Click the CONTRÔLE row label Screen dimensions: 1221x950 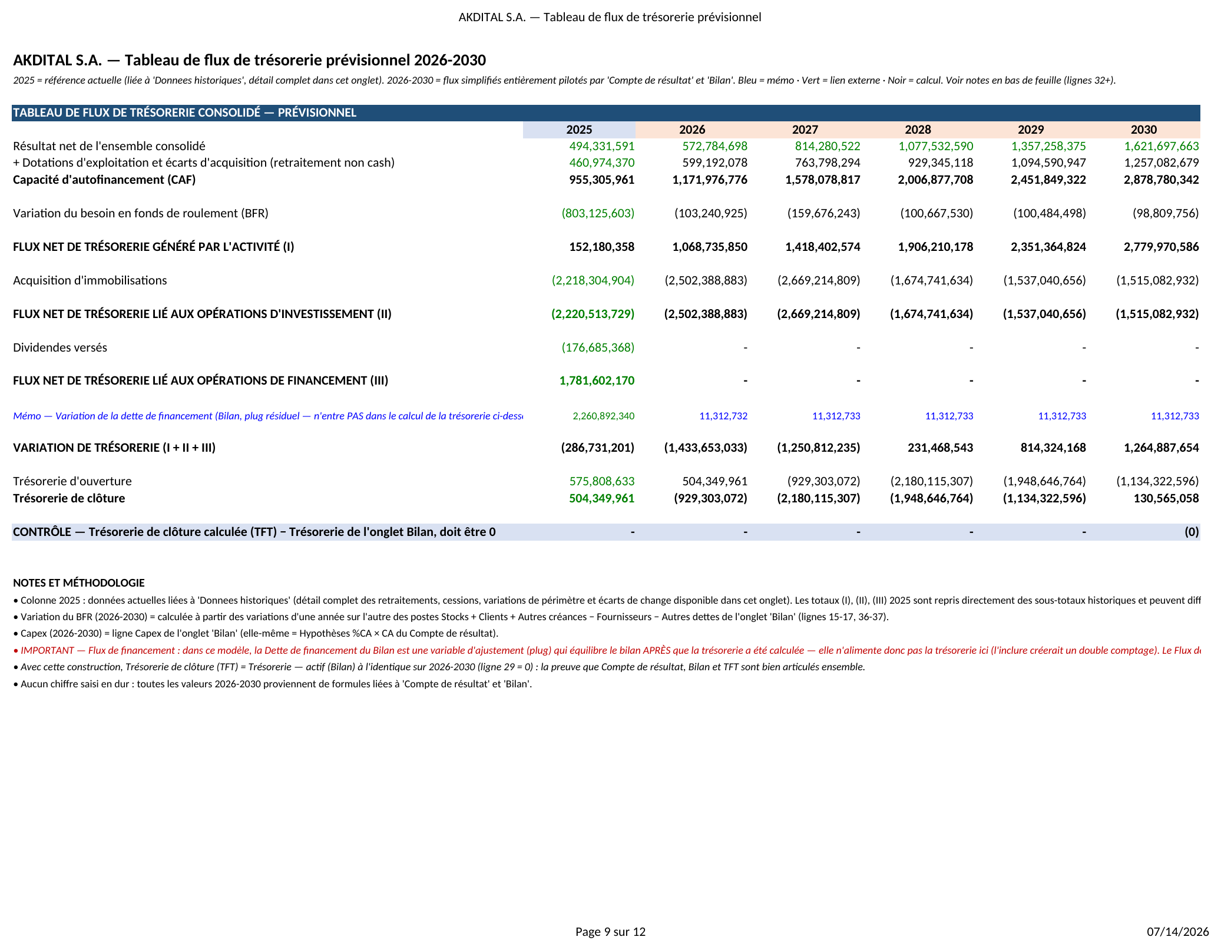click(x=254, y=532)
